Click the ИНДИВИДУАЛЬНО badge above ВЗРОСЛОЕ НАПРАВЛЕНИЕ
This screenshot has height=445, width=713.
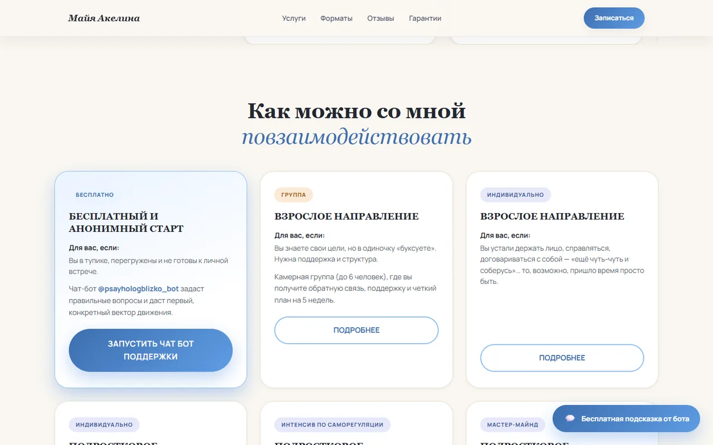(x=516, y=195)
